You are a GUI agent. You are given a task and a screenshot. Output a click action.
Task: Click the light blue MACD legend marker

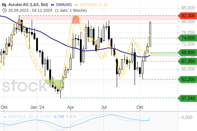[5, 117]
